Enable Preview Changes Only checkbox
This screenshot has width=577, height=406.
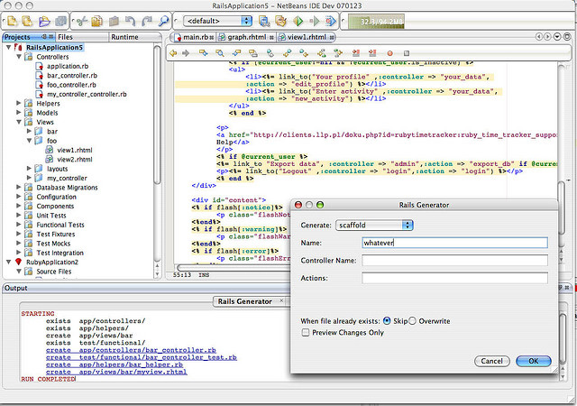[307, 332]
